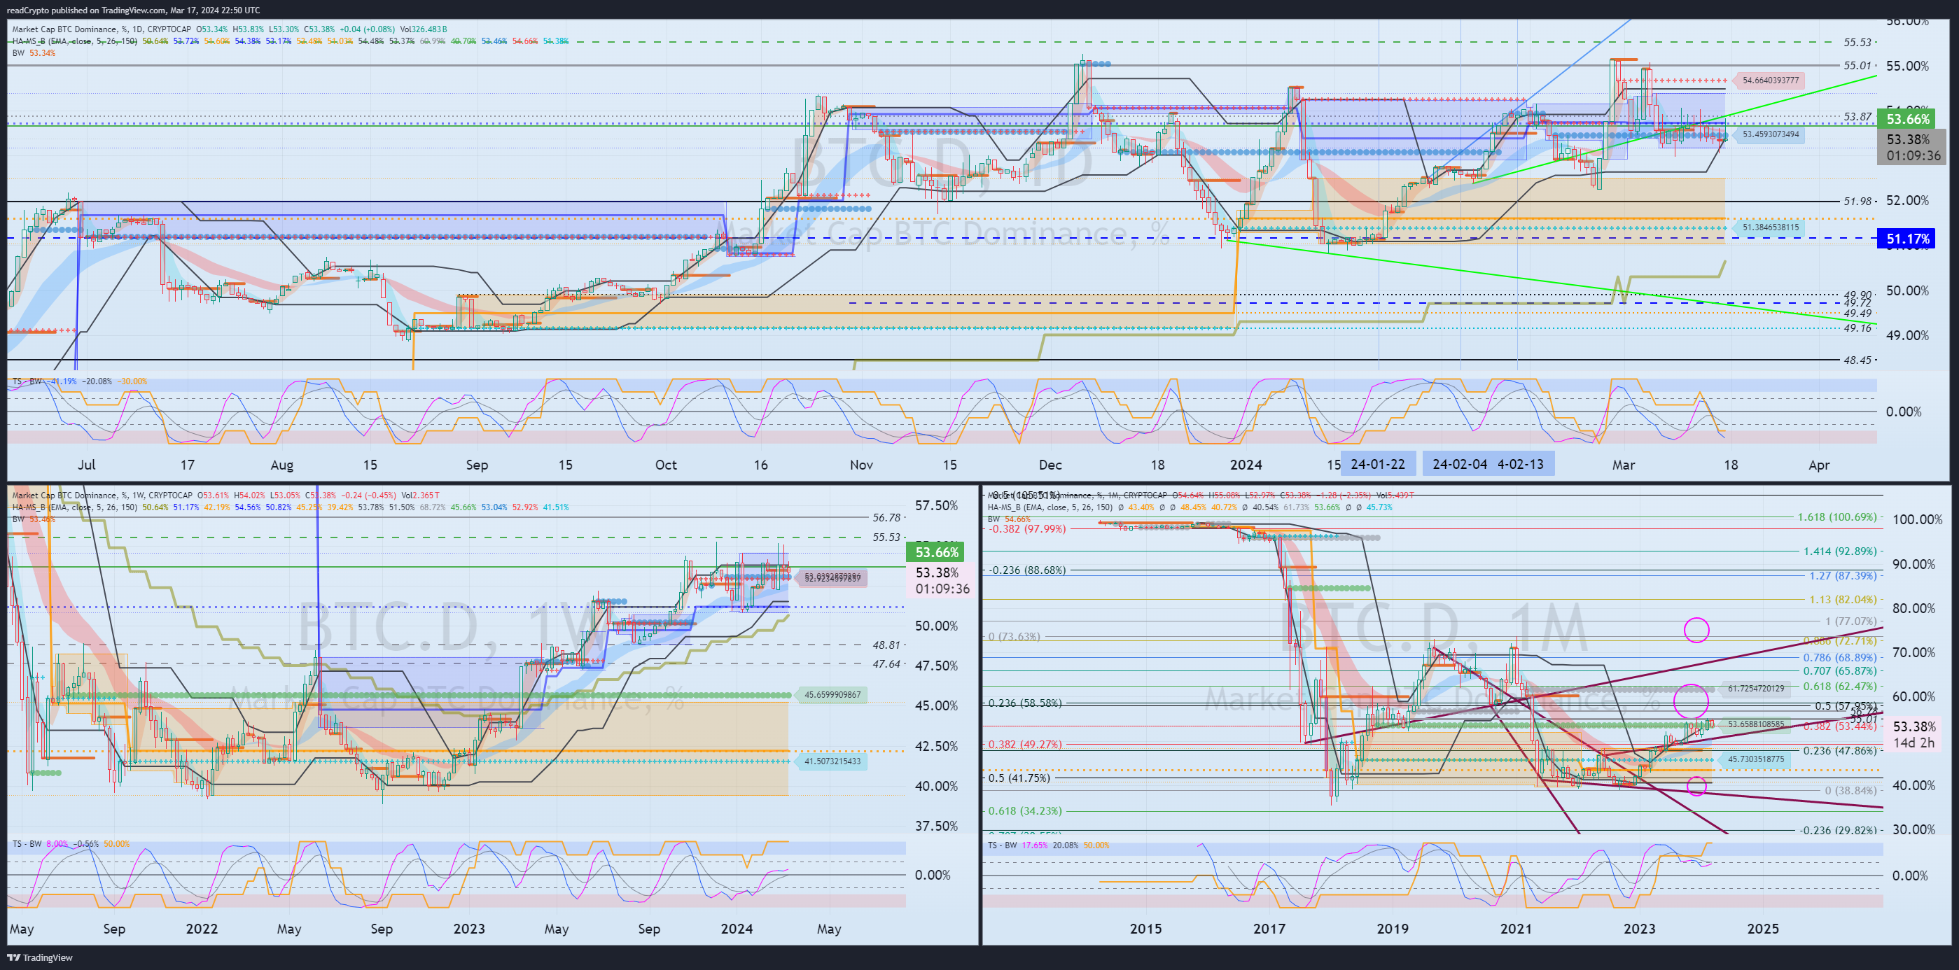The height and width of the screenshot is (970, 1959).
Task: Select the 1.13 (82.04%) Fibonacci label
Action: (x=1843, y=599)
